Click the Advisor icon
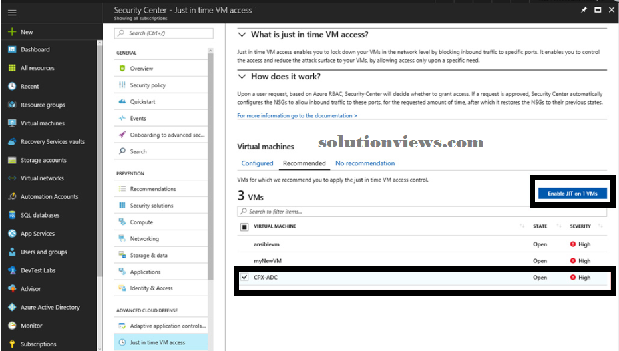 pos(12,288)
